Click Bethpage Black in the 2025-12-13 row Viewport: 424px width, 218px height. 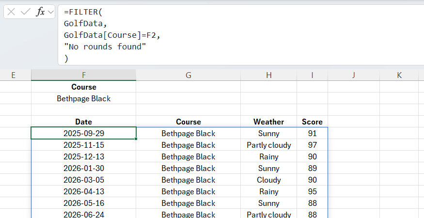[188, 156]
